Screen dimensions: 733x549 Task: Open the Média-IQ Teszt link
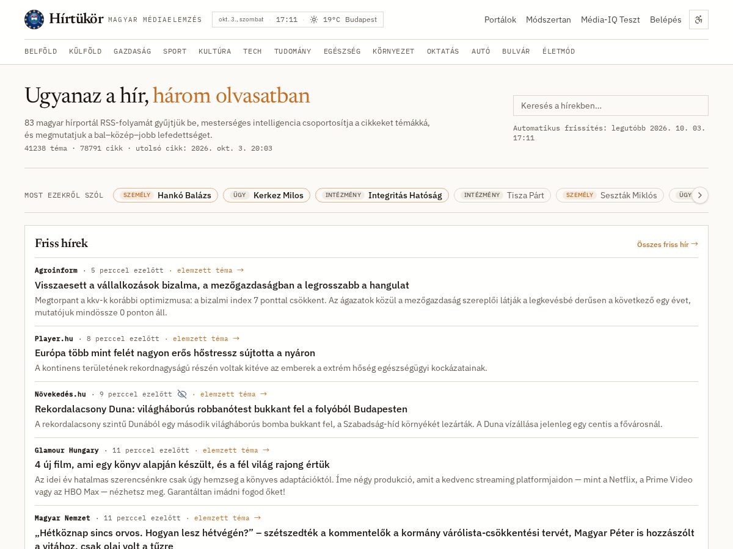point(610,20)
